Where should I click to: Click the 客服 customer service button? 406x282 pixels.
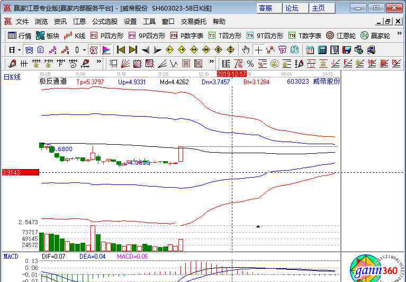coord(269,8)
